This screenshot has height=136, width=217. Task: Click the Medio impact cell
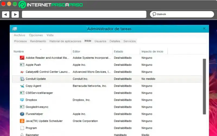click(145, 135)
